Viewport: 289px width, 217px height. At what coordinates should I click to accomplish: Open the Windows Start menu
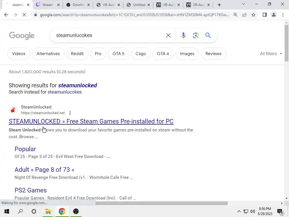pyautogui.click(x=7, y=211)
